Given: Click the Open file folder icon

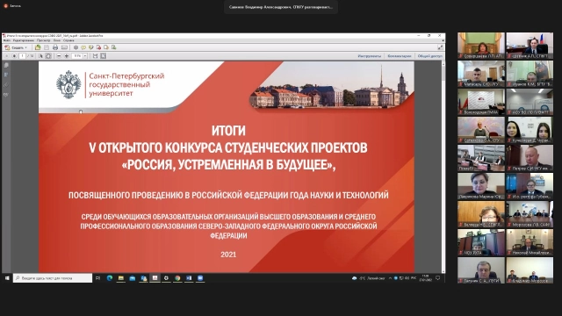Looking at the screenshot, I should 38,47.
